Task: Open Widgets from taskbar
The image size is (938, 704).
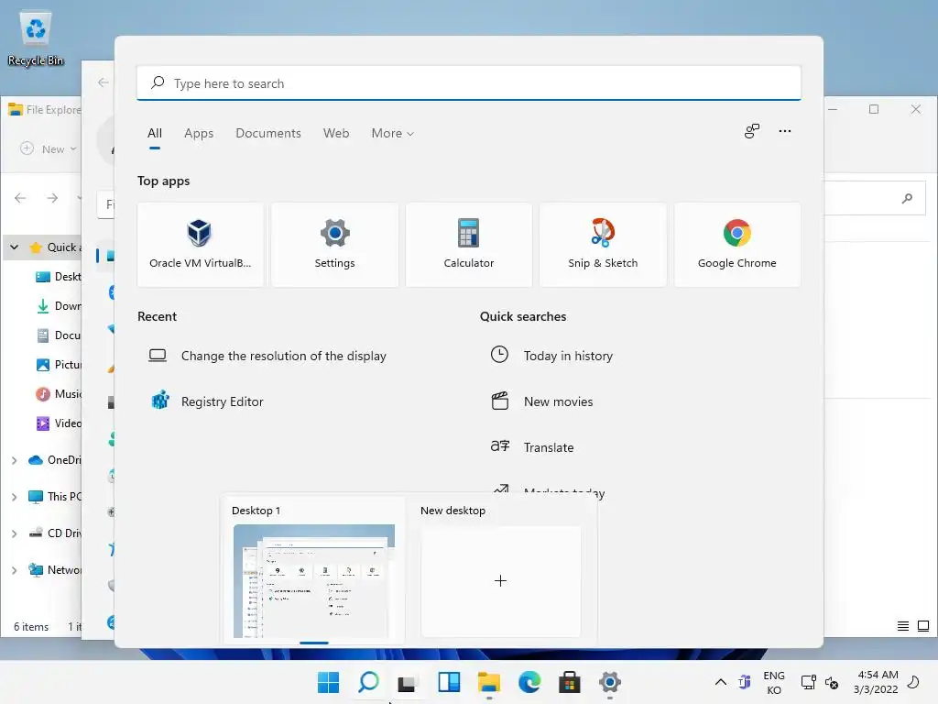Action: tap(449, 682)
